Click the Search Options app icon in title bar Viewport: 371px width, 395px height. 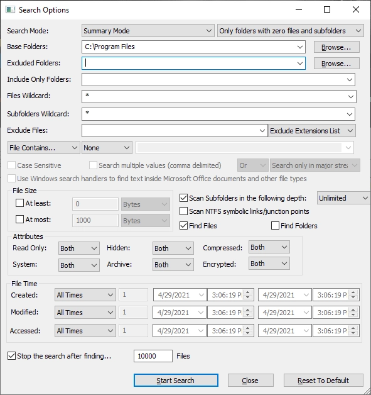coord(11,10)
